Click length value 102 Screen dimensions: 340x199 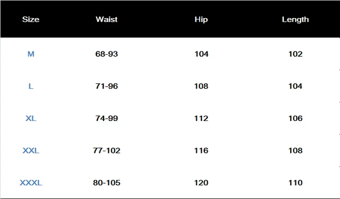(295, 54)
